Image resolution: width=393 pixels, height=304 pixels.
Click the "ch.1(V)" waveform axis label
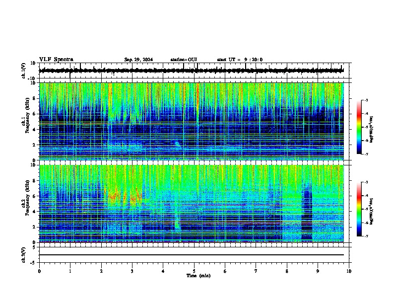click(24, 71)
